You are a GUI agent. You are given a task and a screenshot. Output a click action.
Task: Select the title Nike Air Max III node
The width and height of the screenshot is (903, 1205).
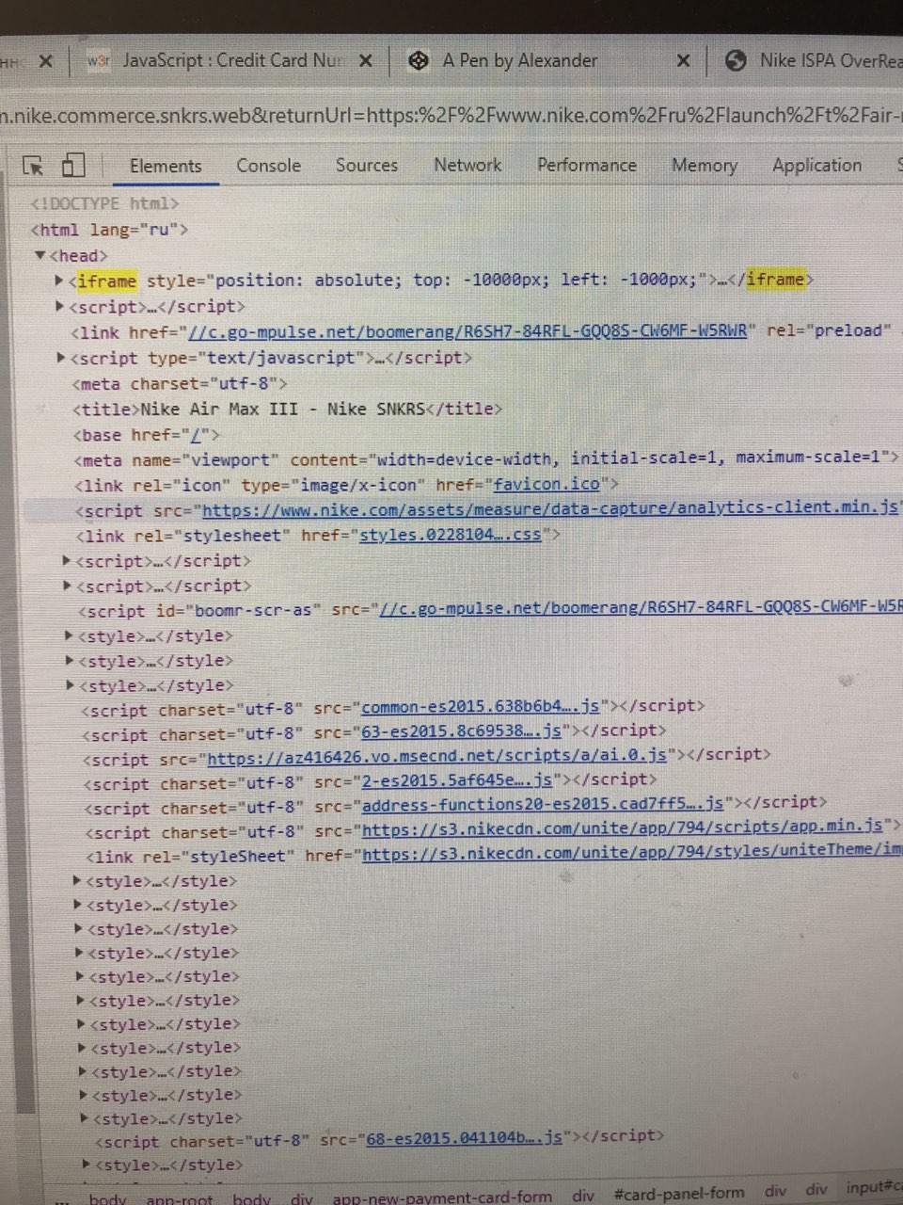(288, 410)
